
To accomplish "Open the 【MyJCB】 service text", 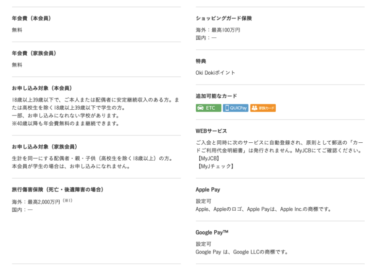I will pos(208,158).
